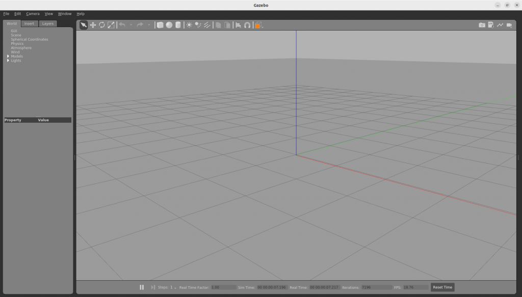
Task: Open the undo history dropdown arrow
Action: pyautogui.click(x=131, y=25)
